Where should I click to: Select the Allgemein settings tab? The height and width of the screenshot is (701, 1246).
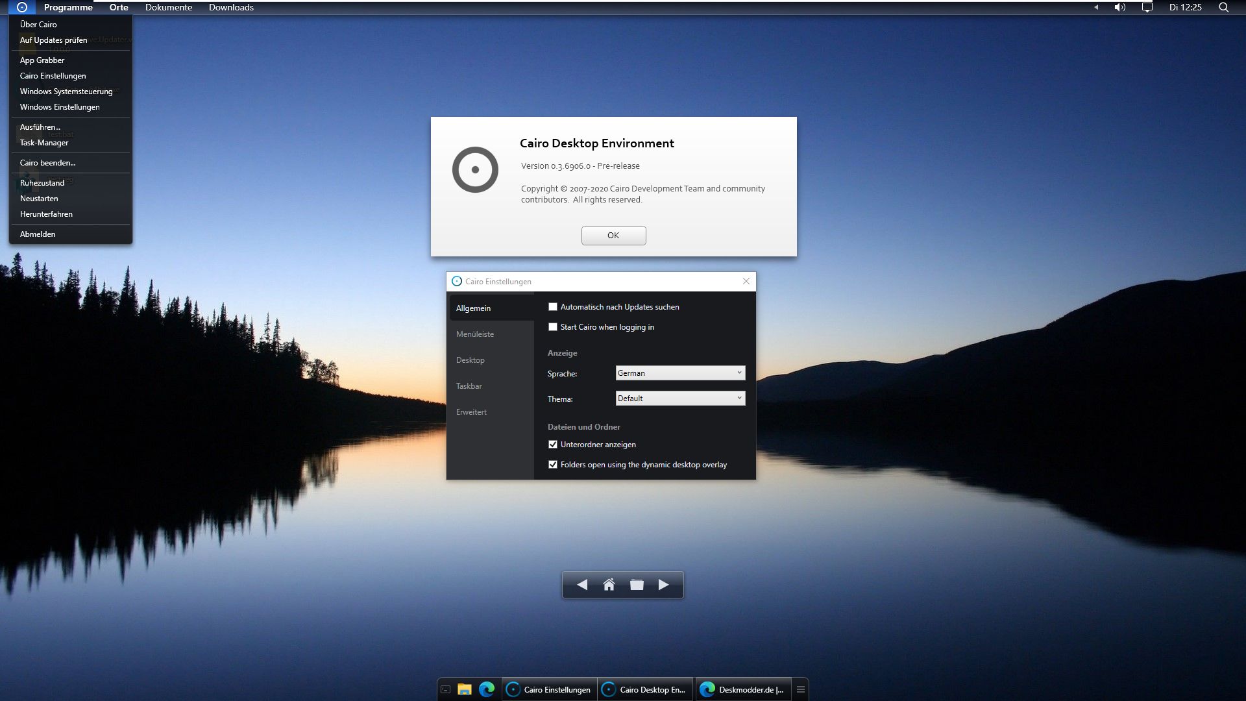491,308
